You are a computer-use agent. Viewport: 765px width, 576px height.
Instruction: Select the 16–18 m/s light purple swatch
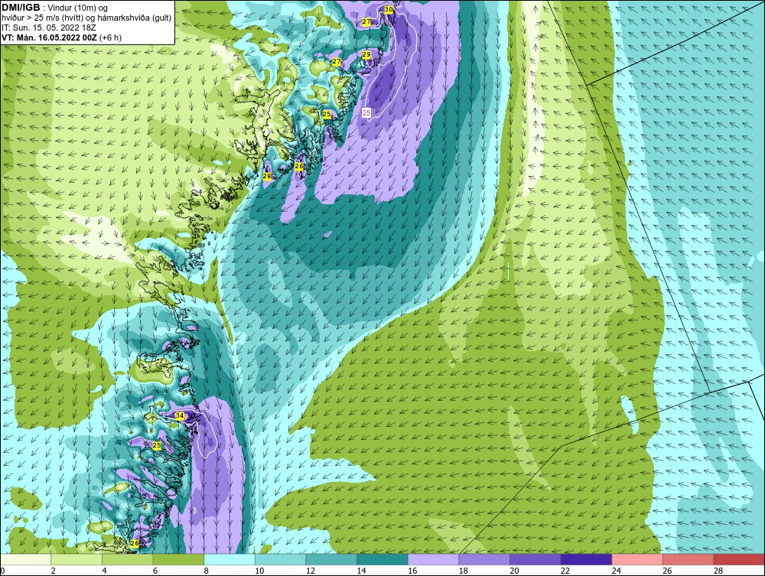click(433, 559)
